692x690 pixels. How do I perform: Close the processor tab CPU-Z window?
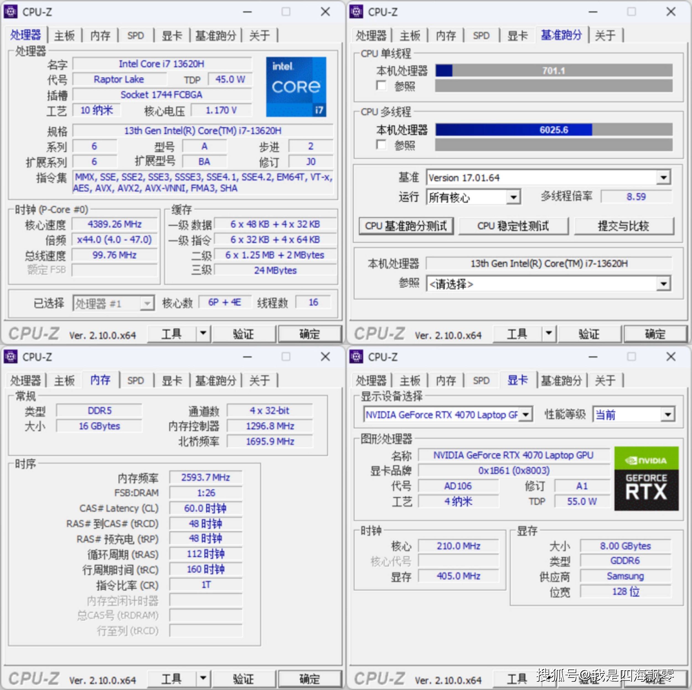point(325,12)
